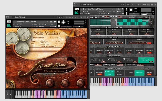Screen dimensions: 162x101
Task: Click the wrench edit icon in front window
Action: 9,22
